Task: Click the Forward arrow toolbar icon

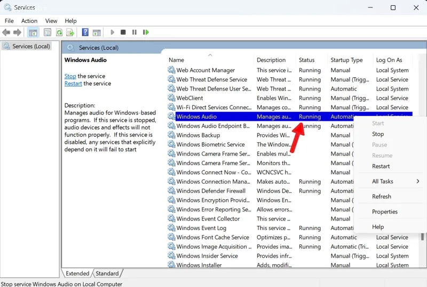Action: click(17, 32)
